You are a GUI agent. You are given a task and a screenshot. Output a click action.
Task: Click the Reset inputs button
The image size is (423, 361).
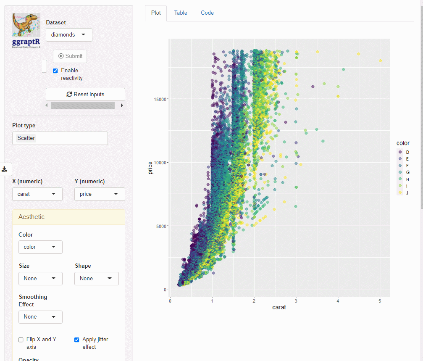85,95
